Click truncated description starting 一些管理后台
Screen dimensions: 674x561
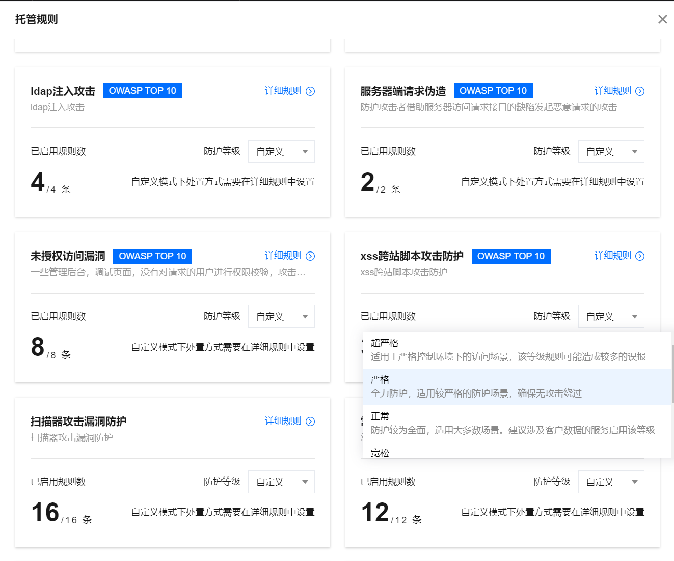click(x=168, y=272)
